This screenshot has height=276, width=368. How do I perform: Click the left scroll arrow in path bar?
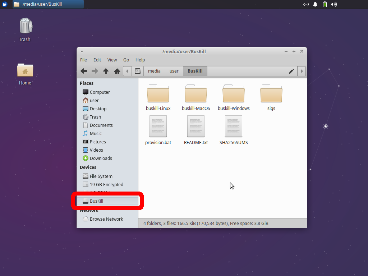point(127,71)
